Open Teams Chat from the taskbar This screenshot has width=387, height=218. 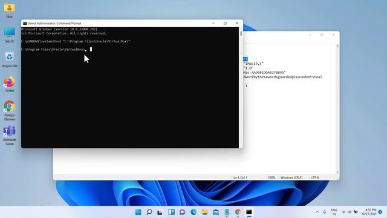tap(183, 212)
